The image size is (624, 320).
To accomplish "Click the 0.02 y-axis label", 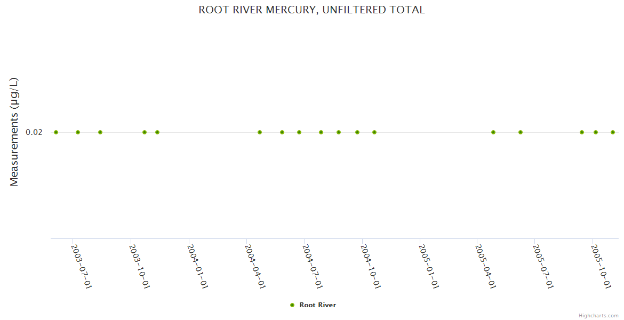I will (x=34, y=132).
